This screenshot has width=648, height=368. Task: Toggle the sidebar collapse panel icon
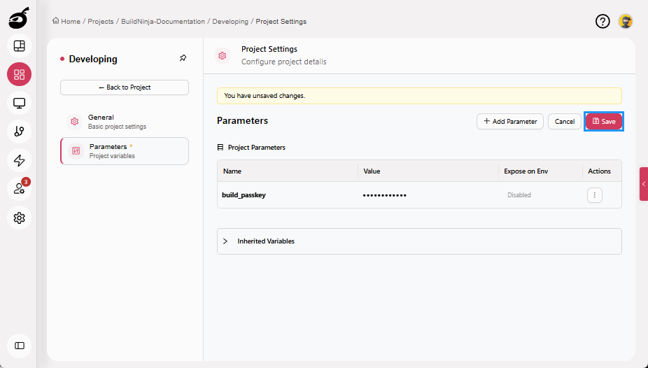(x=19, y=346)
